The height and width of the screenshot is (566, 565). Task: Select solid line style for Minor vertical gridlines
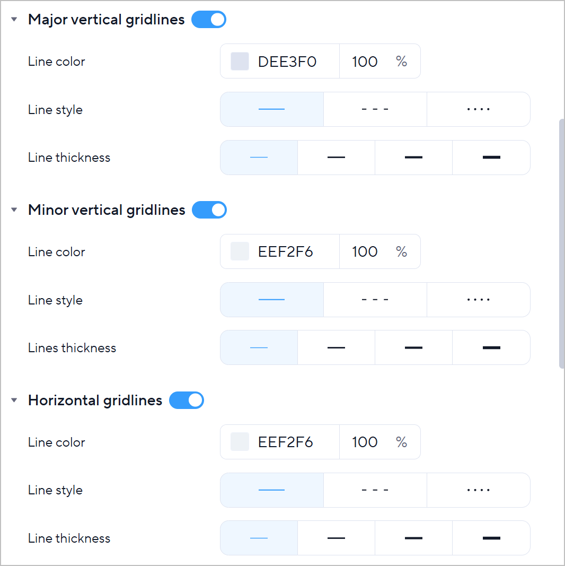271,300
